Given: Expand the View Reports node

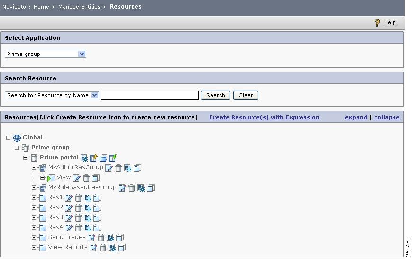Looking at the screenshot, I should coord(34,247).
